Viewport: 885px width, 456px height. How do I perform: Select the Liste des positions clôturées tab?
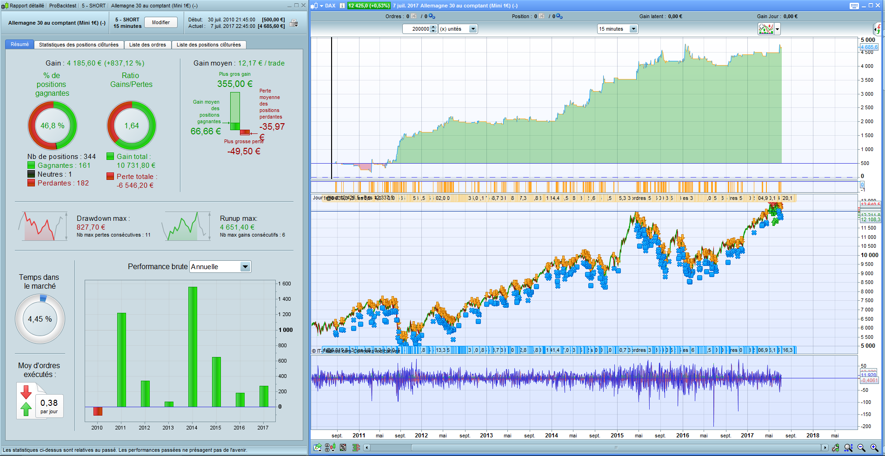point(209,45)
